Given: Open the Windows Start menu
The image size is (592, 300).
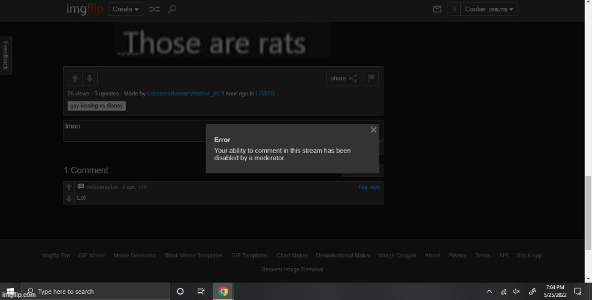Looking at the screenshot, I should pyautogui.click(x=10, y=292).
